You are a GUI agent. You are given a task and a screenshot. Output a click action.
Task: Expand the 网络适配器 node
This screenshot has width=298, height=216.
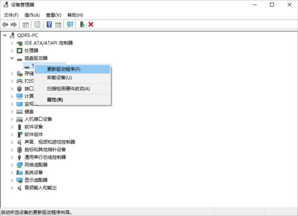(12, 165)
